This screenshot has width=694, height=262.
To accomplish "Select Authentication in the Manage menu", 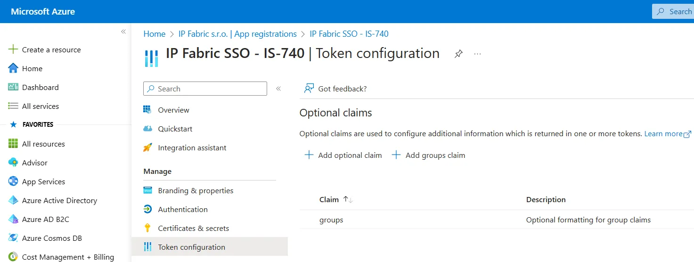I will 183,209.
